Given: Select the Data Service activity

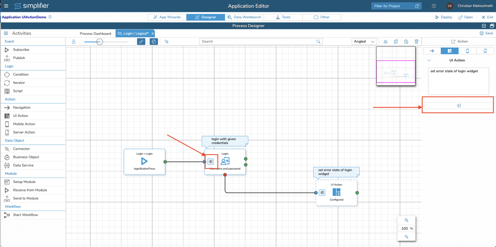Looking at the screenshot, I should (x=33, y=165).
